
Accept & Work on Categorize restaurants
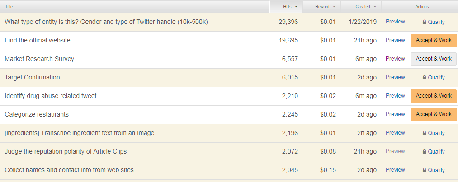[x=434, y=114]
